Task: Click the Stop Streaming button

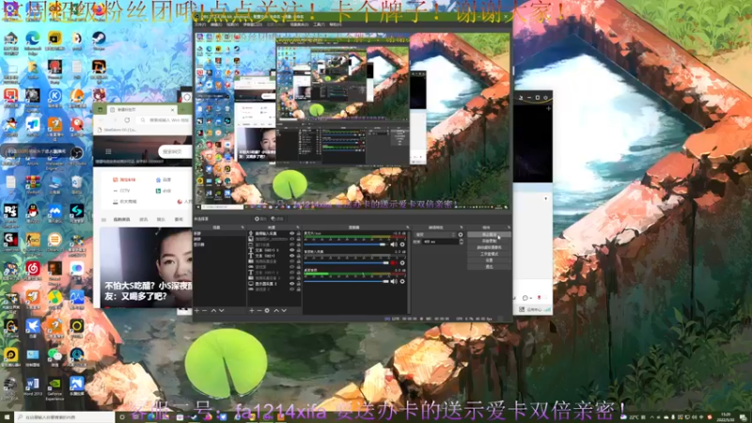Action: pos(489,234)
